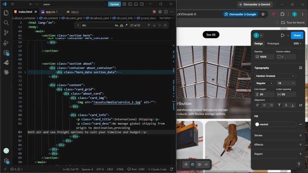The image size is (308, 173).
Task: Open Figma Dev Mode code icon in the bottom toolbar
Action: coord(206,164)
